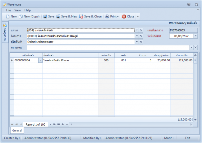
Task: Reset the แผนก department field with undo icon
Action: point(141,30)
